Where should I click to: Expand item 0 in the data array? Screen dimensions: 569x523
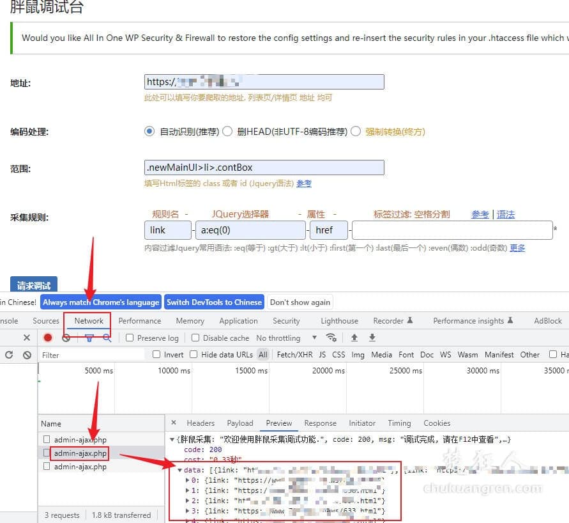coord(187,480)
